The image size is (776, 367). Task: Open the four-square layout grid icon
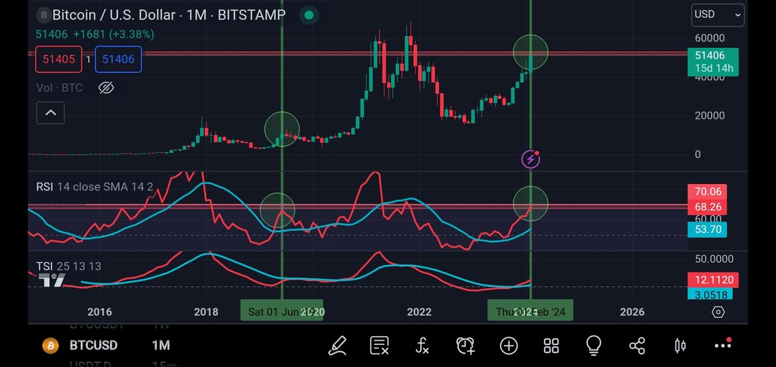pos(551,346)
